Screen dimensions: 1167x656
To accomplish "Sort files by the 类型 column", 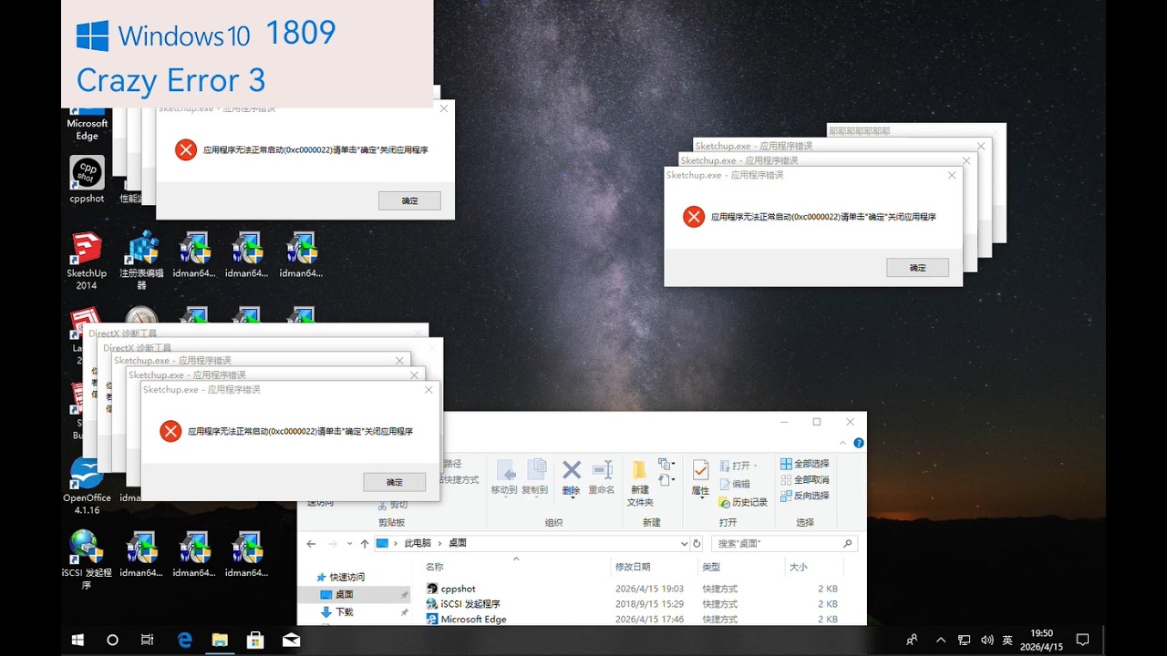I will 711,567.
